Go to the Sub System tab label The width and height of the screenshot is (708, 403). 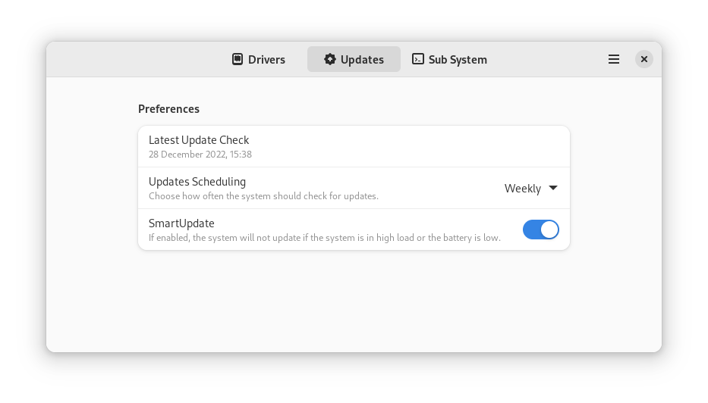[x=458, y=60]
